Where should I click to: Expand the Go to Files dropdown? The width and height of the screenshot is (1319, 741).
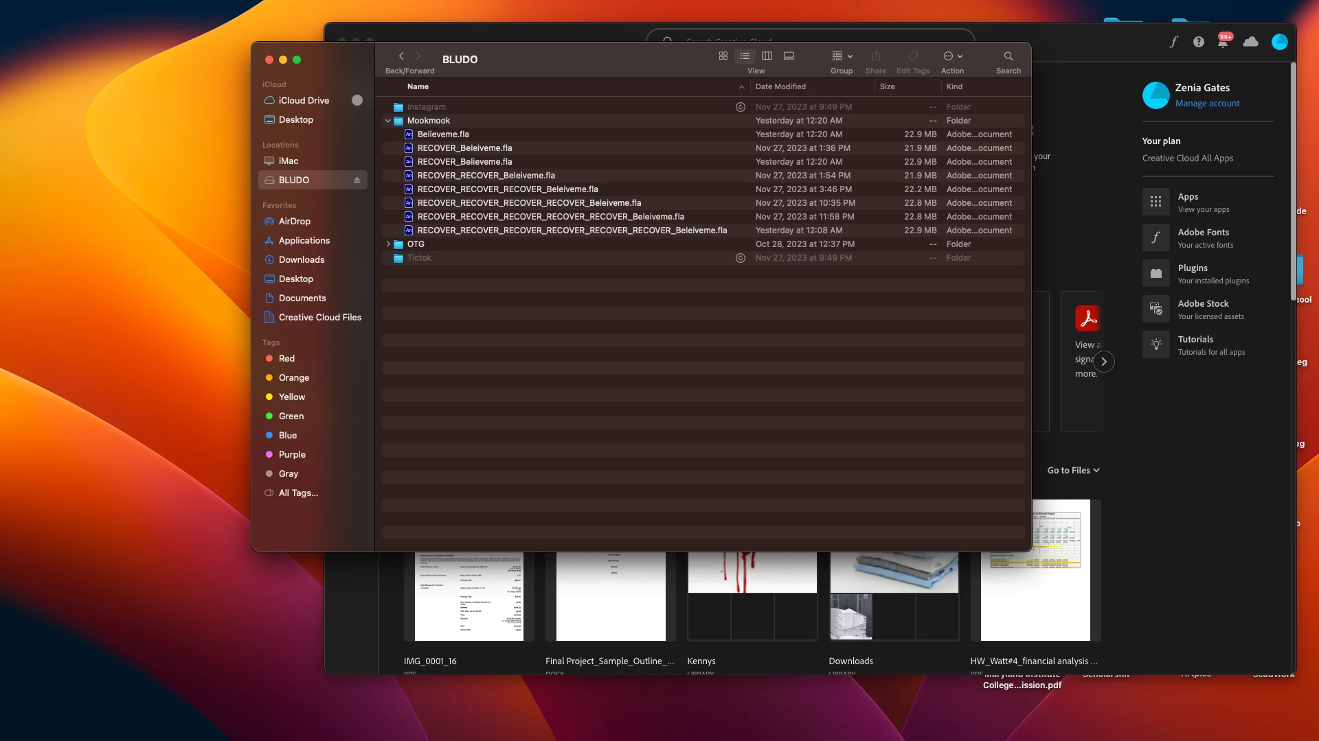[1073, 471]
